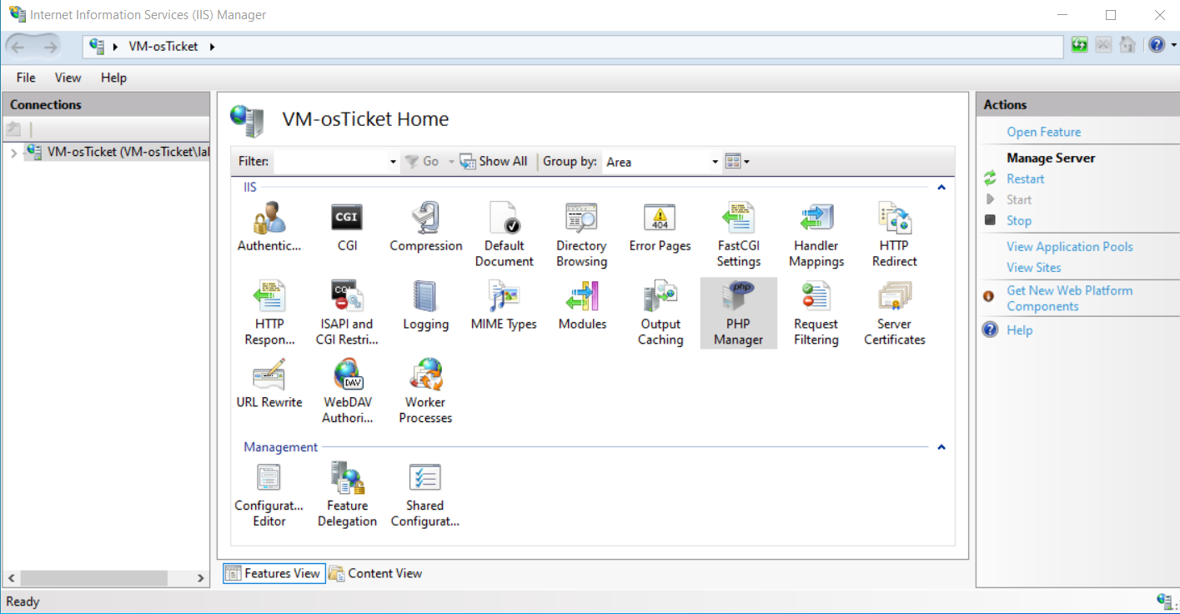Screen dimensions: 1180x614
Task: Open Server Certificates feature
Action: pyautogui.click(x=894, y=313)
